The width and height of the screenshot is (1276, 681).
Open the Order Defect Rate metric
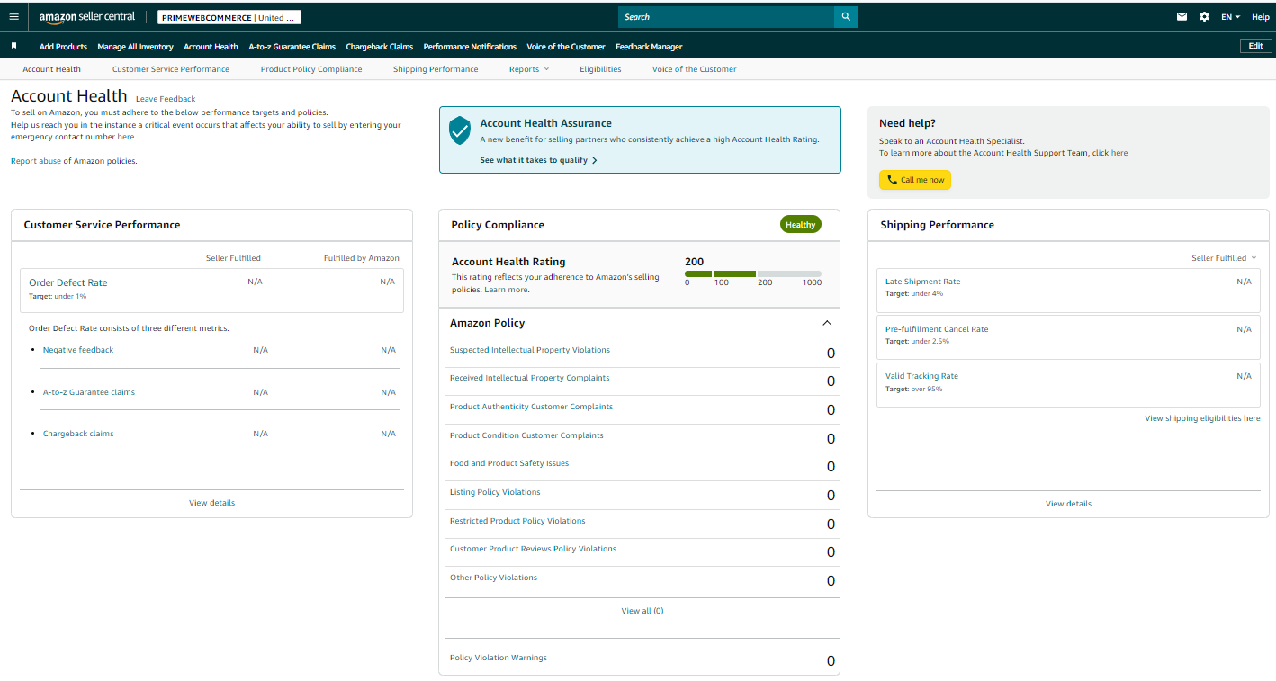pos(68,282)
